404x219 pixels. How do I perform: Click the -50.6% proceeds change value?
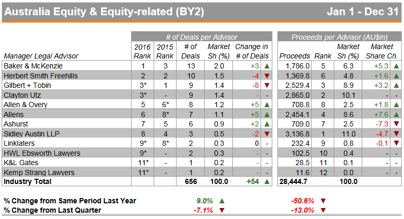pos(303,201)
